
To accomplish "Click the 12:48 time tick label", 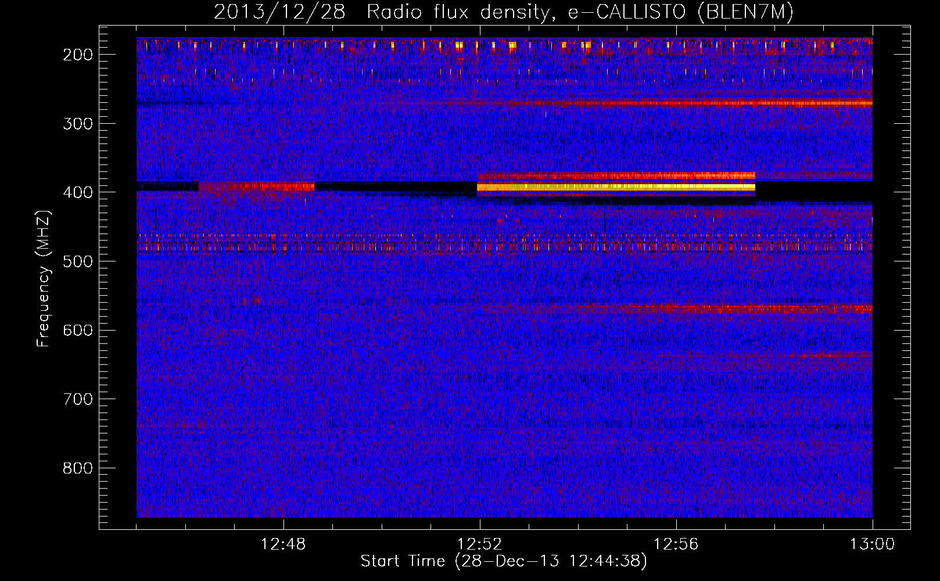I will (x=284, y=544).
